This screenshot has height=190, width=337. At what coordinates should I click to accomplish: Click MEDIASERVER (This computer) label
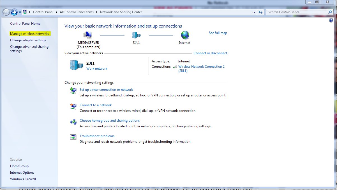click(x=88, y=45)
